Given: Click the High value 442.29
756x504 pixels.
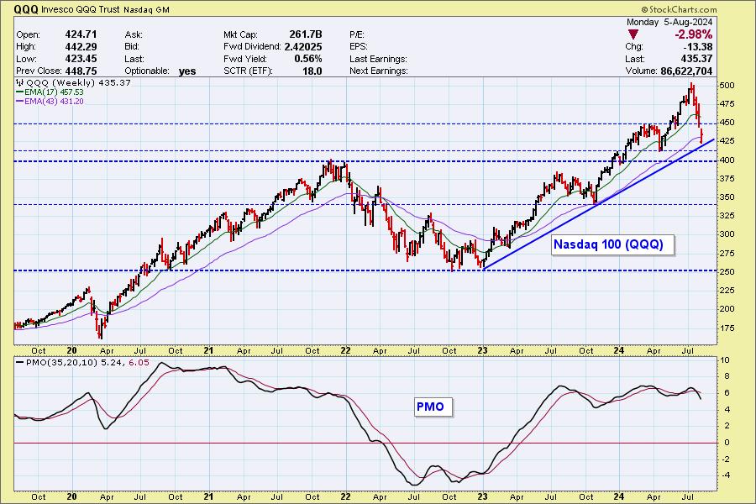Looking at the screenshot, I should (81, 46).
